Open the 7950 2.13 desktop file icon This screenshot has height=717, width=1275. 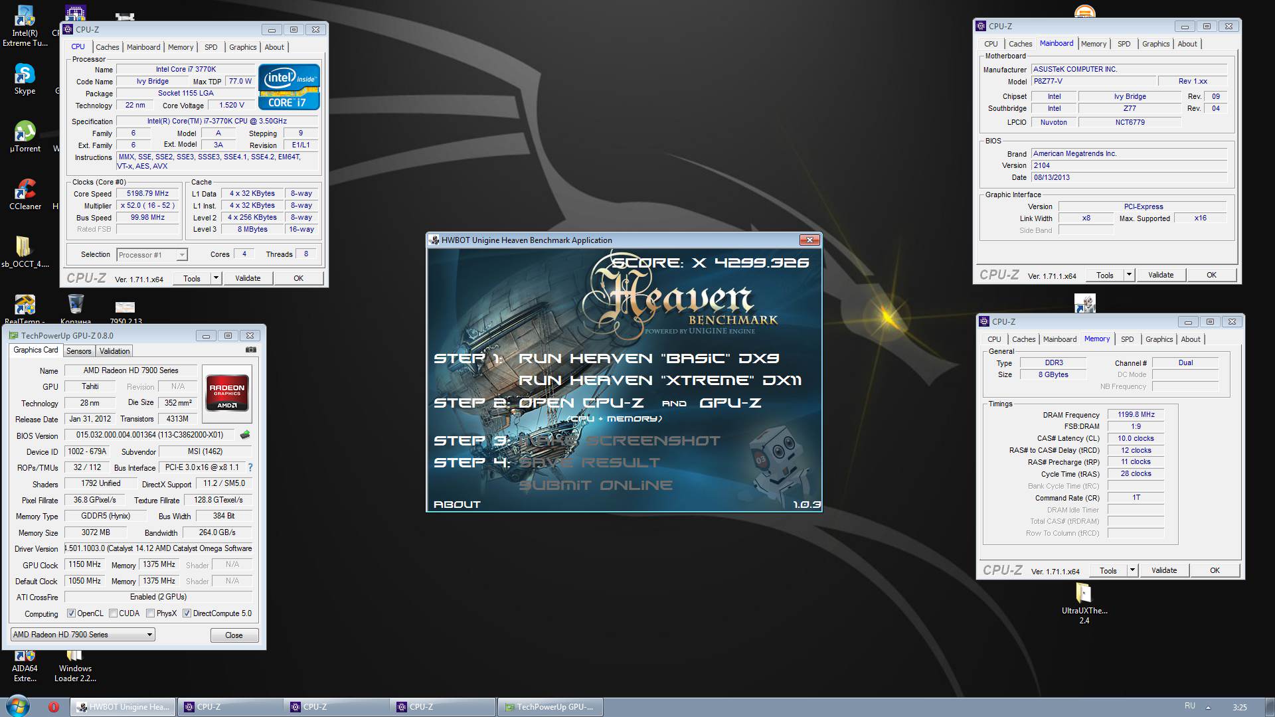pos(126,312)
